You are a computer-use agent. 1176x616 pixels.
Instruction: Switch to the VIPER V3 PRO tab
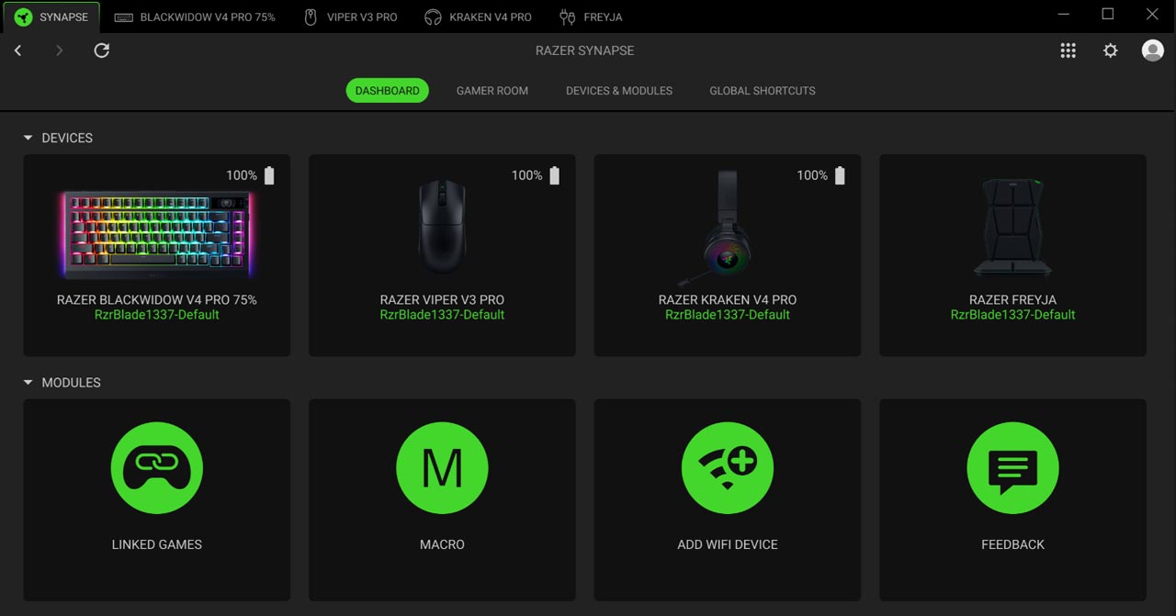[351, 17]
